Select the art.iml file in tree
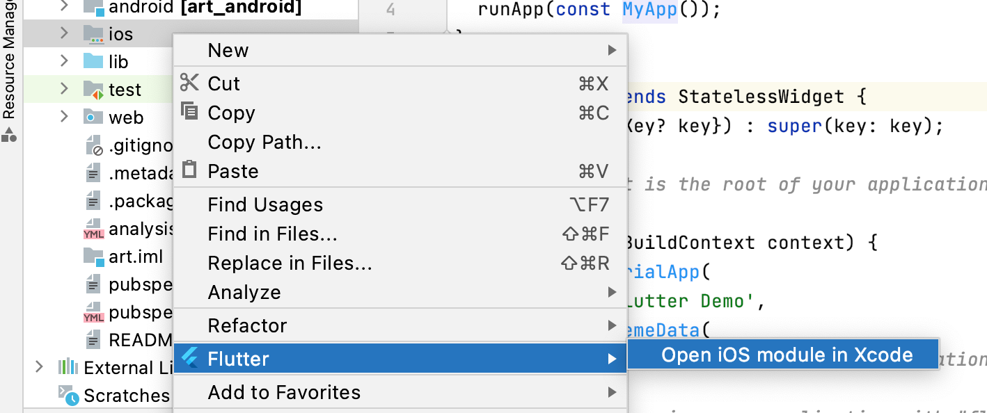 coord(135,257)
